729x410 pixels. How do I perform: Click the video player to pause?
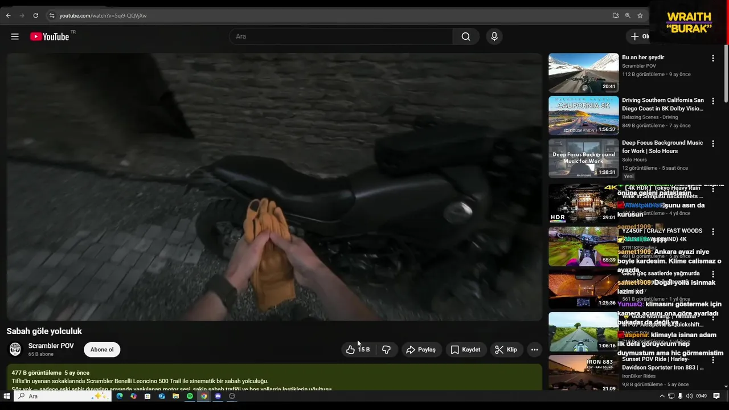tap(274, 187)
